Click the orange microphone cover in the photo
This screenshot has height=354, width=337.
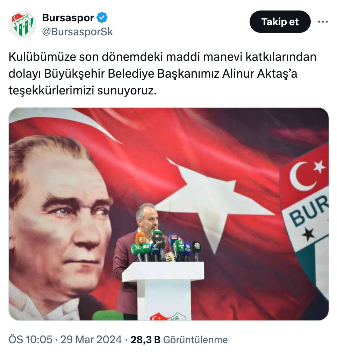pos(141,238)
